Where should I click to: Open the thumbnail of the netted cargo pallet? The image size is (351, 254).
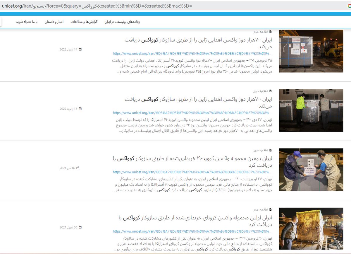tap(311, 229)
